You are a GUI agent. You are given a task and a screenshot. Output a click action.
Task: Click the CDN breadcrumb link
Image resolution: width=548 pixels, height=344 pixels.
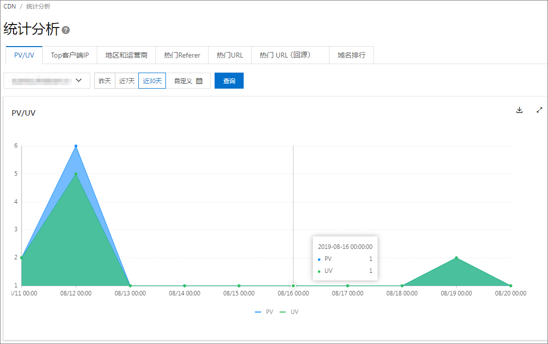pyautogui.click(x=10, y=7)
